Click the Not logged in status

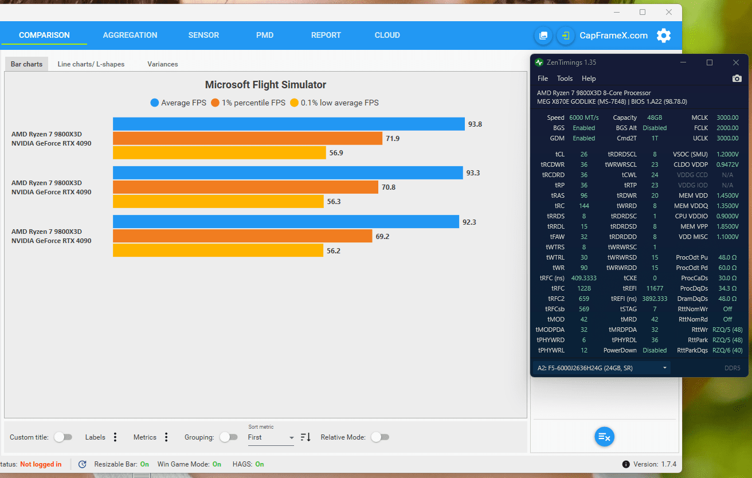point(41,464)
